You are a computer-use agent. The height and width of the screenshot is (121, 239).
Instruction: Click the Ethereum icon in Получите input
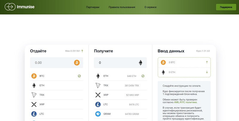[140, 63]
